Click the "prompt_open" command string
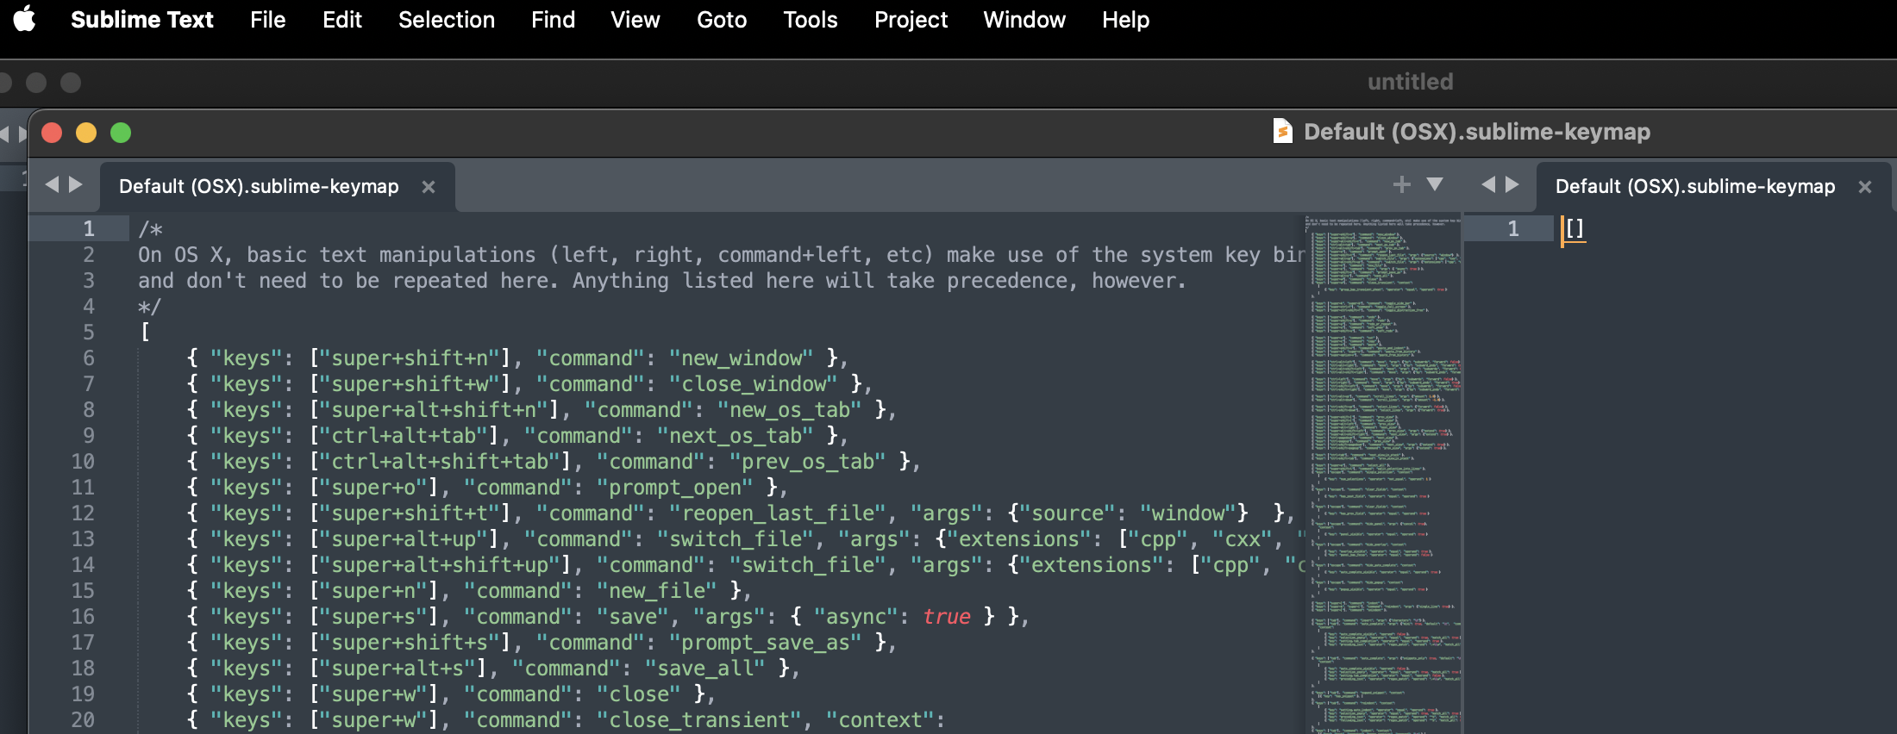The width and height of the screenshot is (1897, 734). click(x=675, y=488)
